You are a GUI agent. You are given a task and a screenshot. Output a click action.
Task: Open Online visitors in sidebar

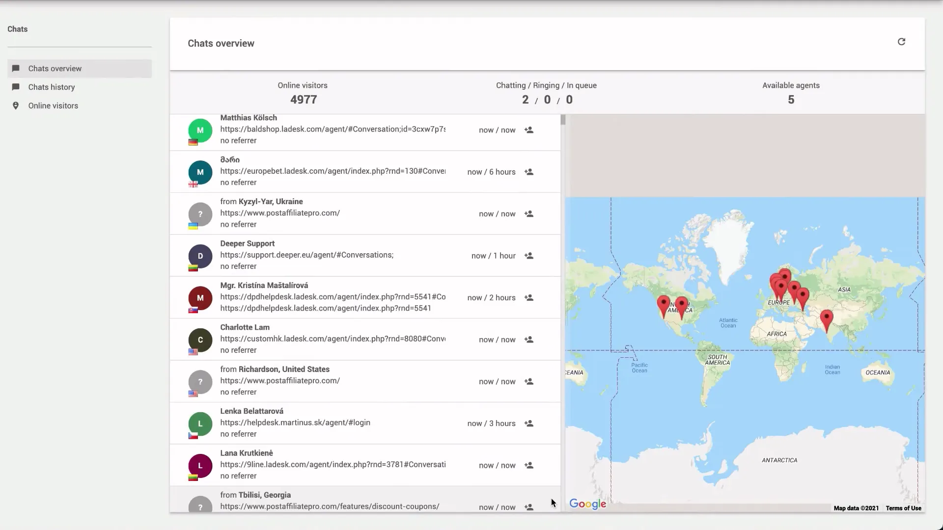tap(80, 106)
